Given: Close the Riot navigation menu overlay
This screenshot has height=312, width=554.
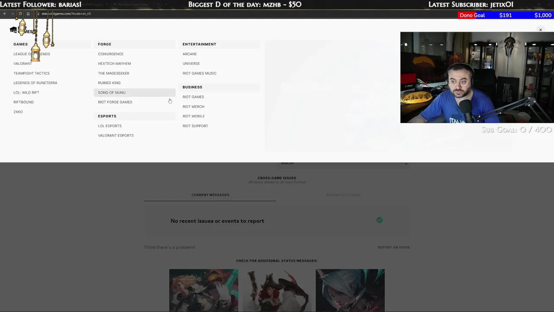Looking at the screenshot, I should point(540,30).
